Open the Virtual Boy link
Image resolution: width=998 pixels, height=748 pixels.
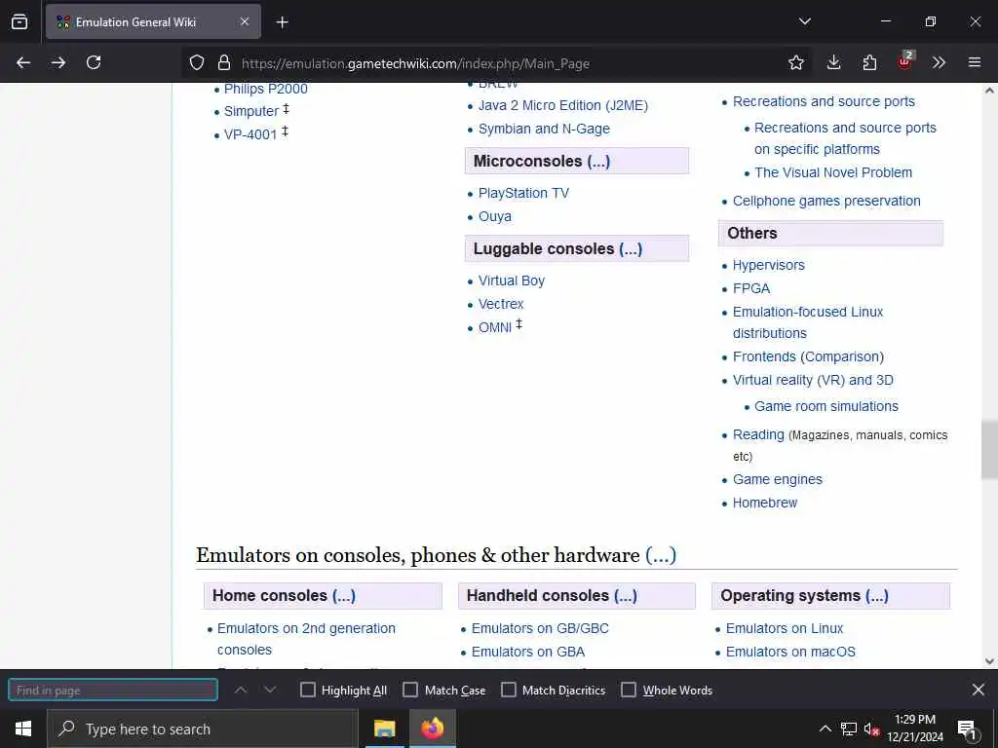pos(512,281)
